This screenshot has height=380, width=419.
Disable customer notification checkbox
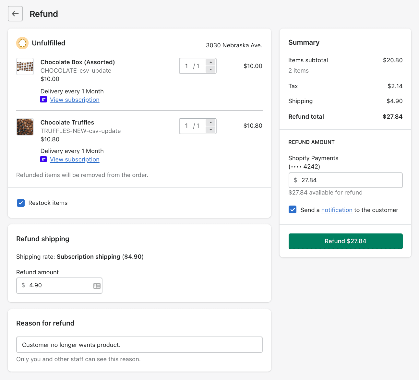pyautogui.click(x=293, y=209)
